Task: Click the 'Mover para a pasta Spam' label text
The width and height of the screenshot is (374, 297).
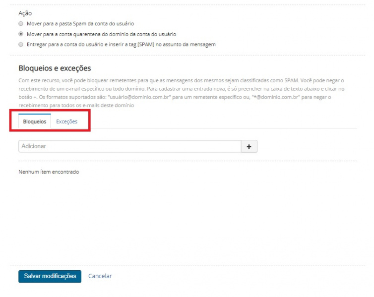Action: [80, 24]
